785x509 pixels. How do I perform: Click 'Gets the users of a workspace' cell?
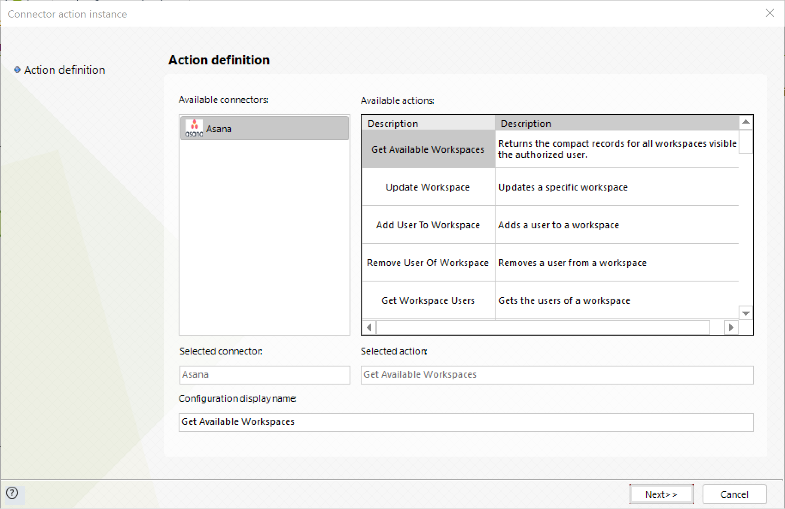(617, 300)
